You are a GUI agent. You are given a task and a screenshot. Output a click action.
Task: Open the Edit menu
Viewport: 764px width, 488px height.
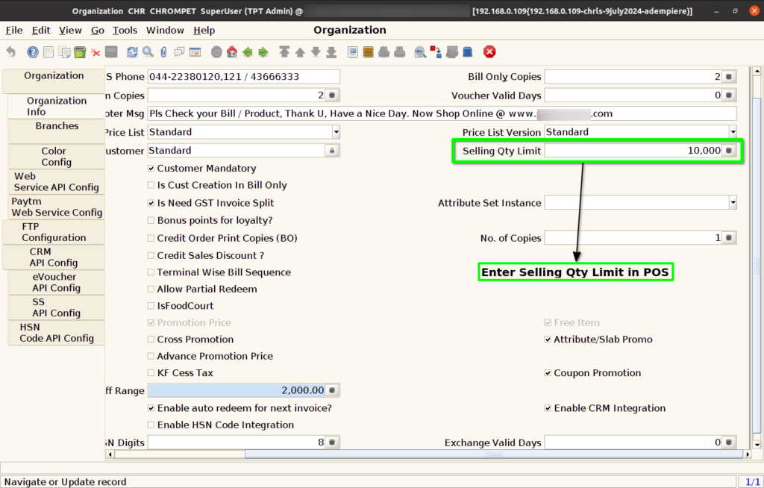(x=41, y=31)
